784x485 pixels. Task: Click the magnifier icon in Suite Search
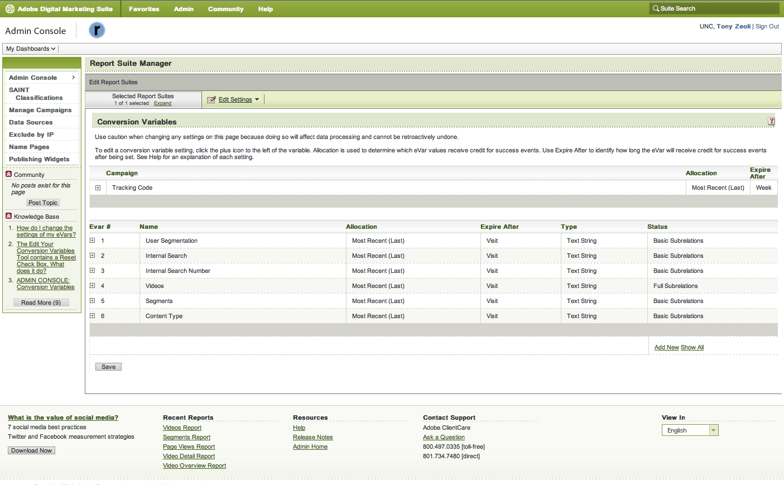pyautogui.click(x=656, y=8)
